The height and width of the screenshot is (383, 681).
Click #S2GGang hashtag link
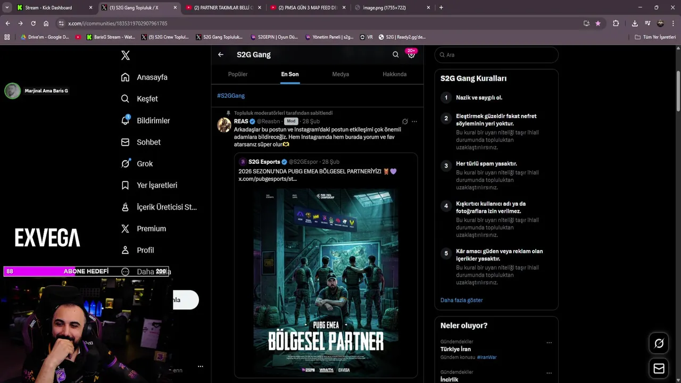point(231,96)
